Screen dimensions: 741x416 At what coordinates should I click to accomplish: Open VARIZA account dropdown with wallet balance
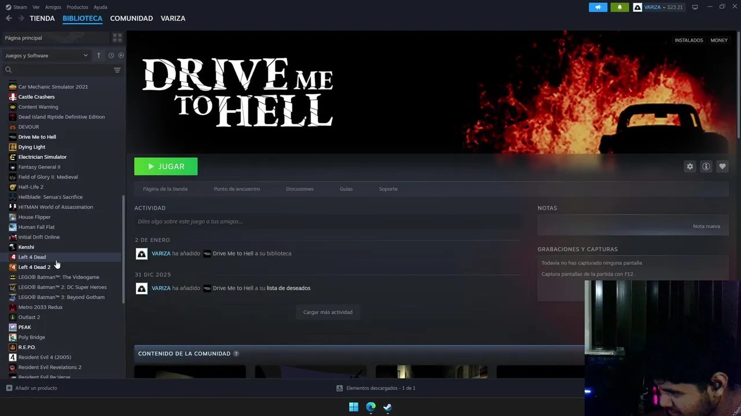(x=658, y=7)
